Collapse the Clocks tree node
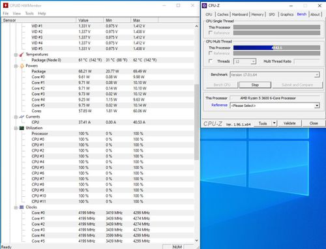 (16, 207)
